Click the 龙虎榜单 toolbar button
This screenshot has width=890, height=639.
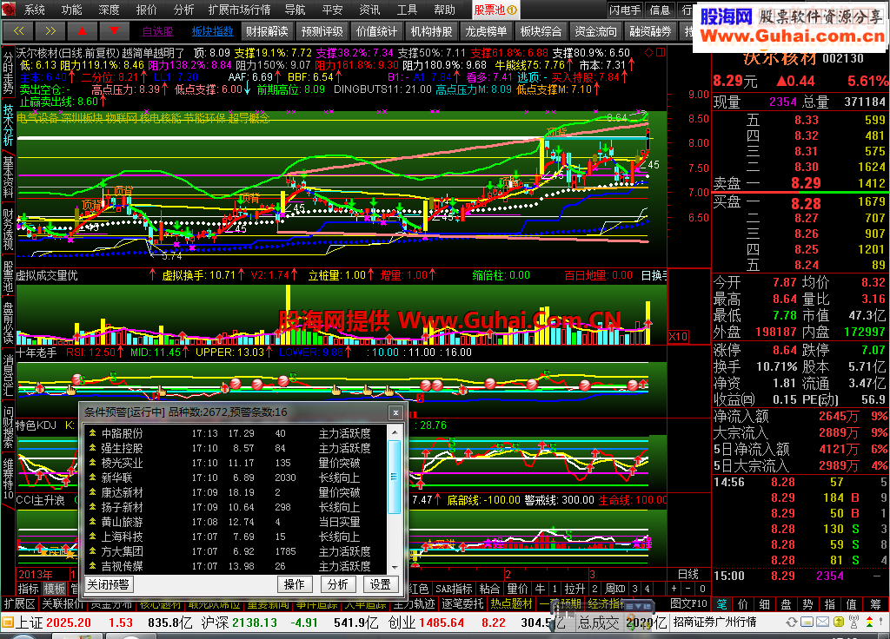(x=487, y=31)
